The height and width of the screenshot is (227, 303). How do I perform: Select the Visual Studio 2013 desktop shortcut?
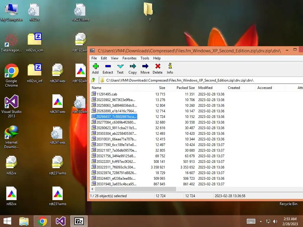[x=12, y=106]
